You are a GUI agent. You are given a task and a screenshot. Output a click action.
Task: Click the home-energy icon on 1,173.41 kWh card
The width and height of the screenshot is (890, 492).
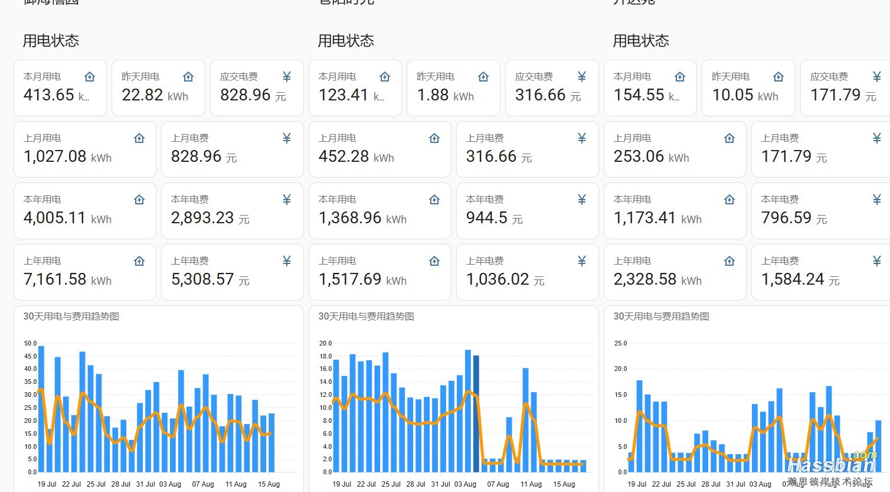[x=729, y=200]
